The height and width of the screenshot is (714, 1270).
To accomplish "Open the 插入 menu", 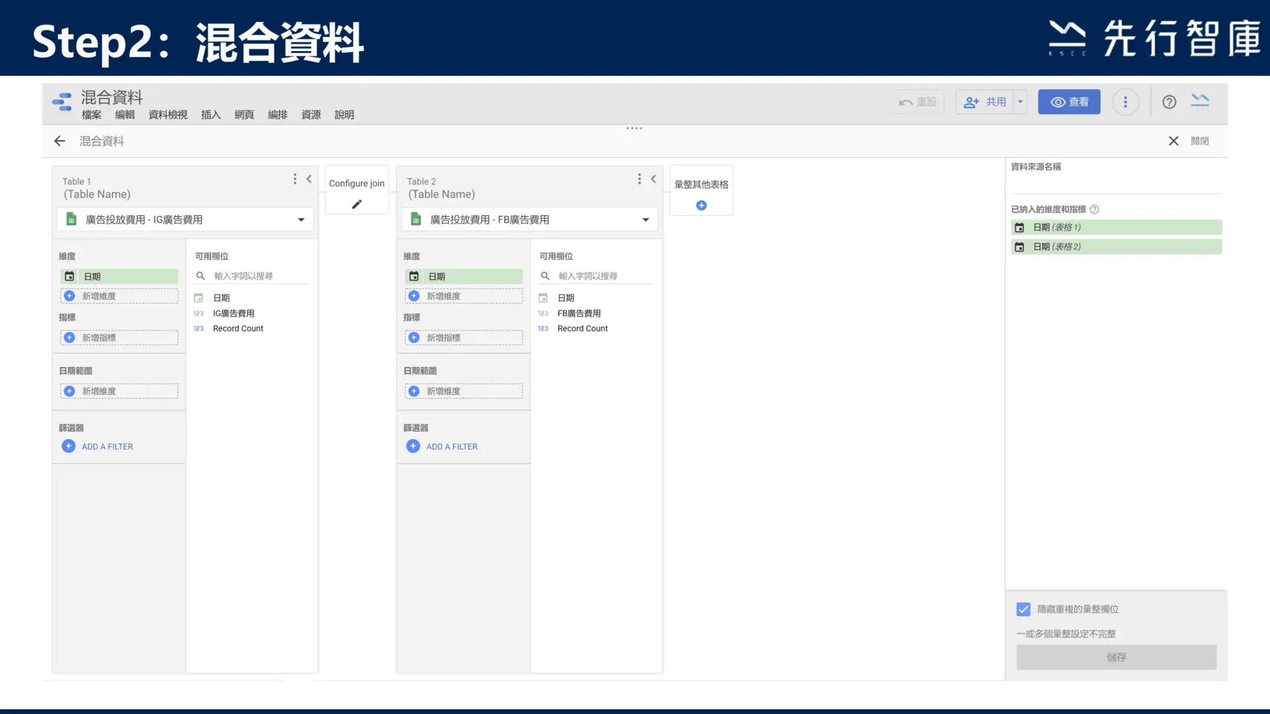I will [211, 115].
